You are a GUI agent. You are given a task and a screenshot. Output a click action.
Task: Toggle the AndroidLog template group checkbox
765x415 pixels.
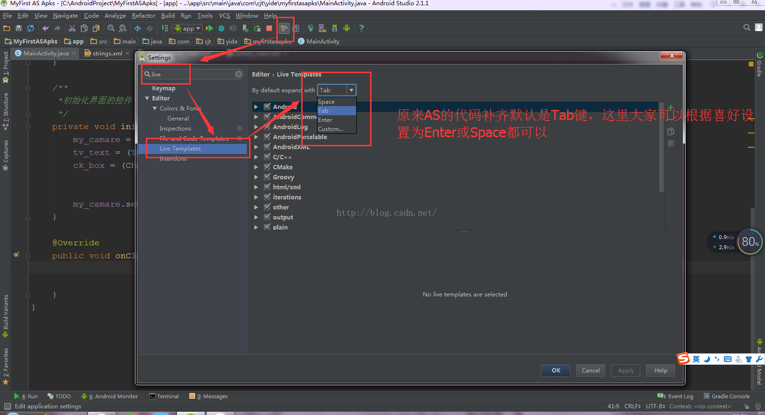[267, 127]
